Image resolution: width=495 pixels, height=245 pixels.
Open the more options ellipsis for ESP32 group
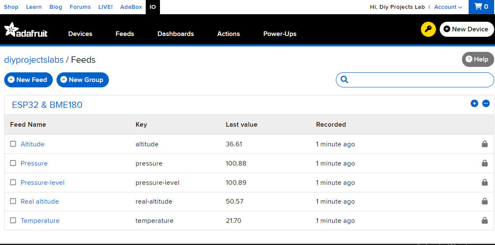(486, 103)
